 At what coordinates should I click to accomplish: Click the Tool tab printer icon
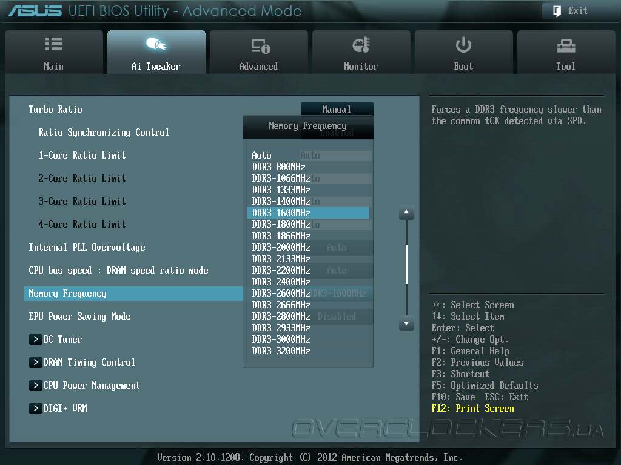tap(566, 46)
